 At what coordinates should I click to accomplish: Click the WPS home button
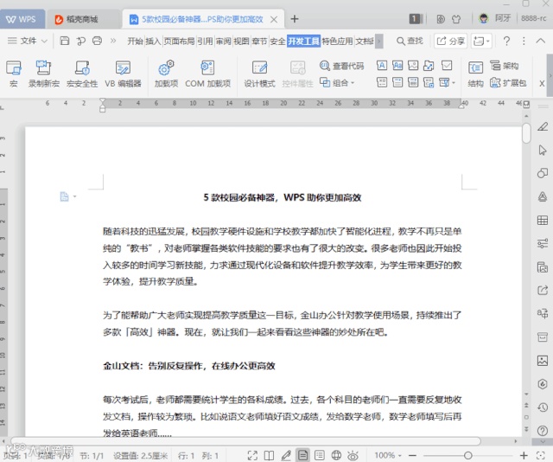tap(22, 19)
